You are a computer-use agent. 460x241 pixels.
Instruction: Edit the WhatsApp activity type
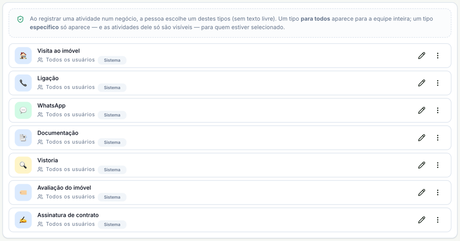422,110
